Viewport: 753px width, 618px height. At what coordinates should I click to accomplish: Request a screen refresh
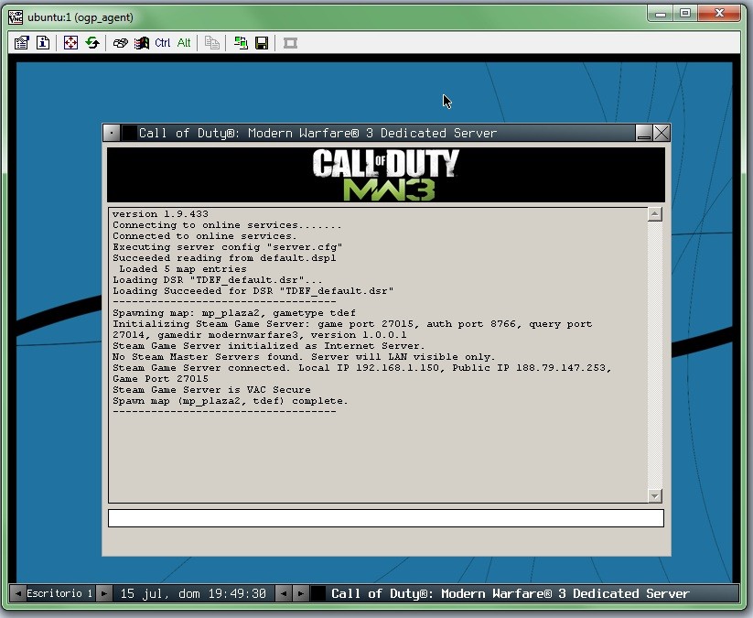pos(92,43)
